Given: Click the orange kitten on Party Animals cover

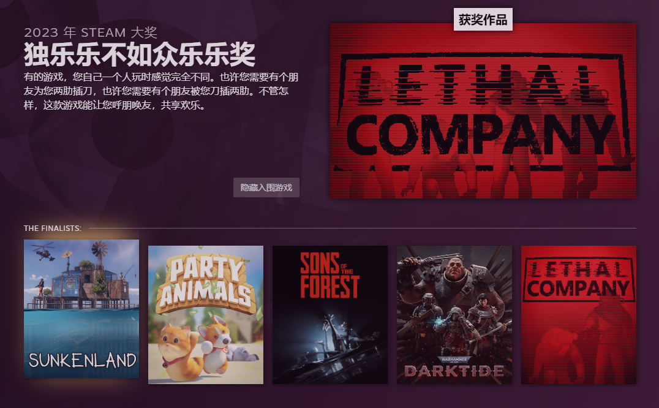Looking at the screenshot, I should 178,348.
